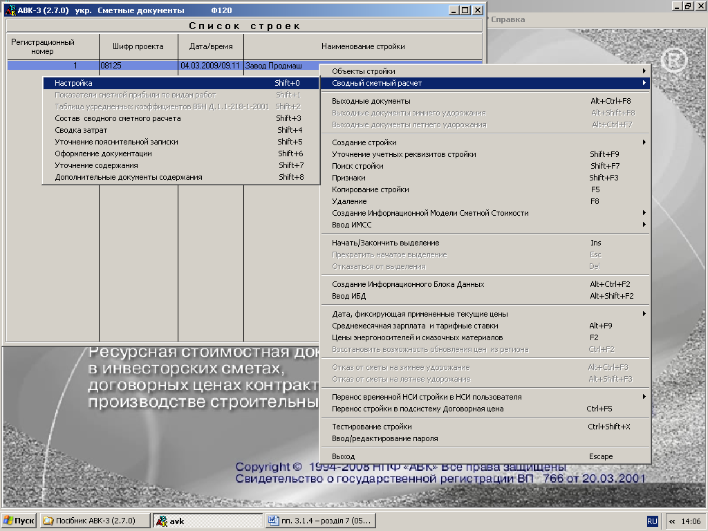Switch to avk taskbar button
Image resolution: width=708 pixels, height=531 pixels.
pos(207,521)
